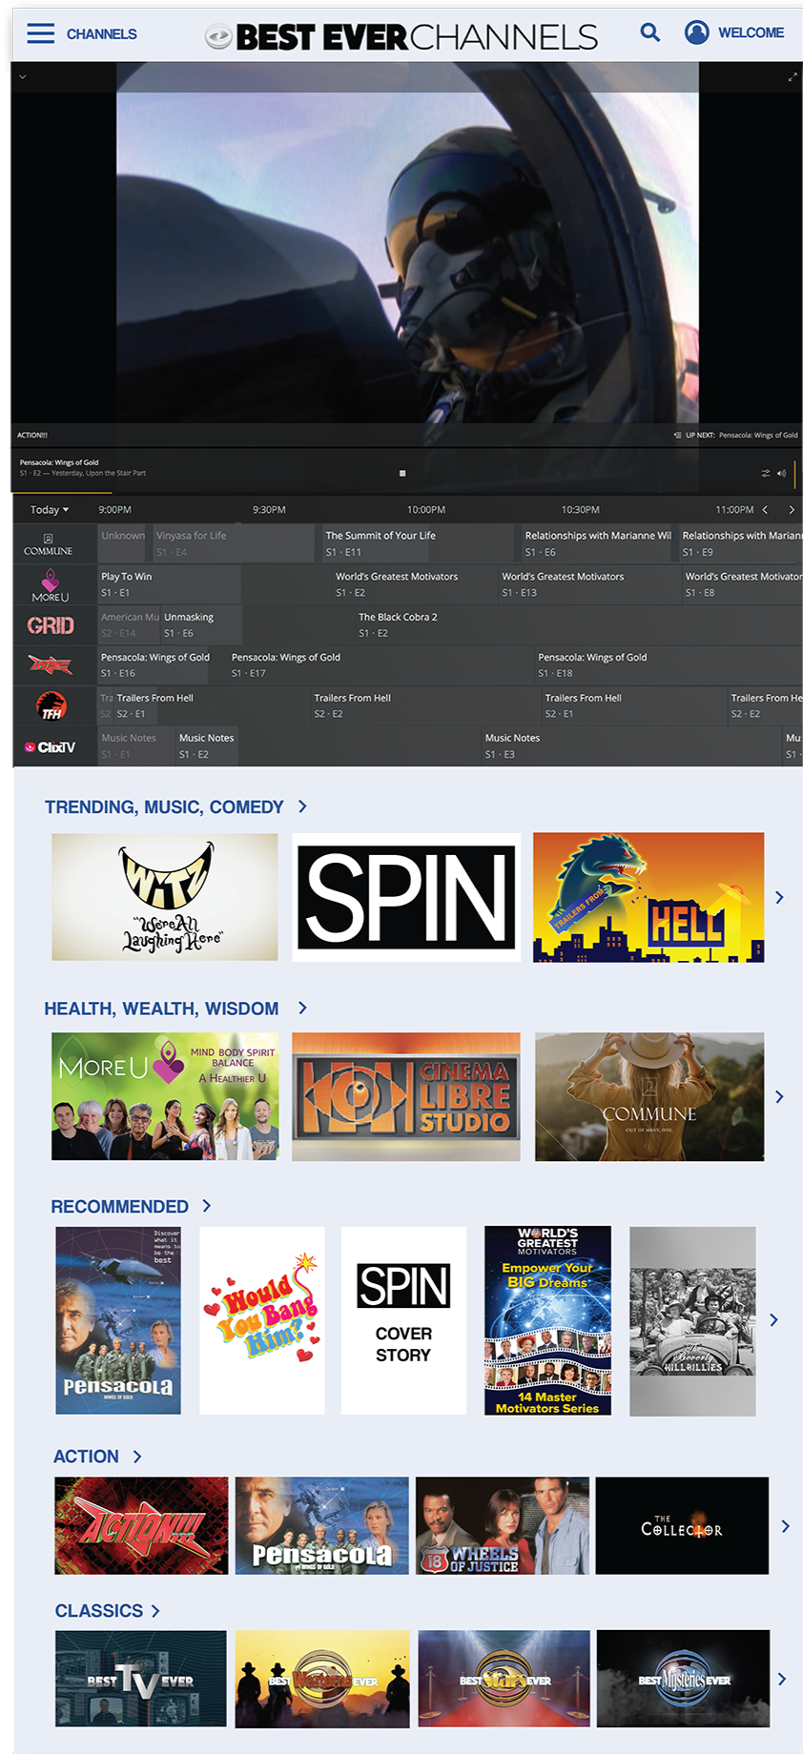Image resolution: width=803 pixels, height=1754 pixels.
Task: Open Pensacola: Wings of Gold S1 E17
Action: click(380, 664)
